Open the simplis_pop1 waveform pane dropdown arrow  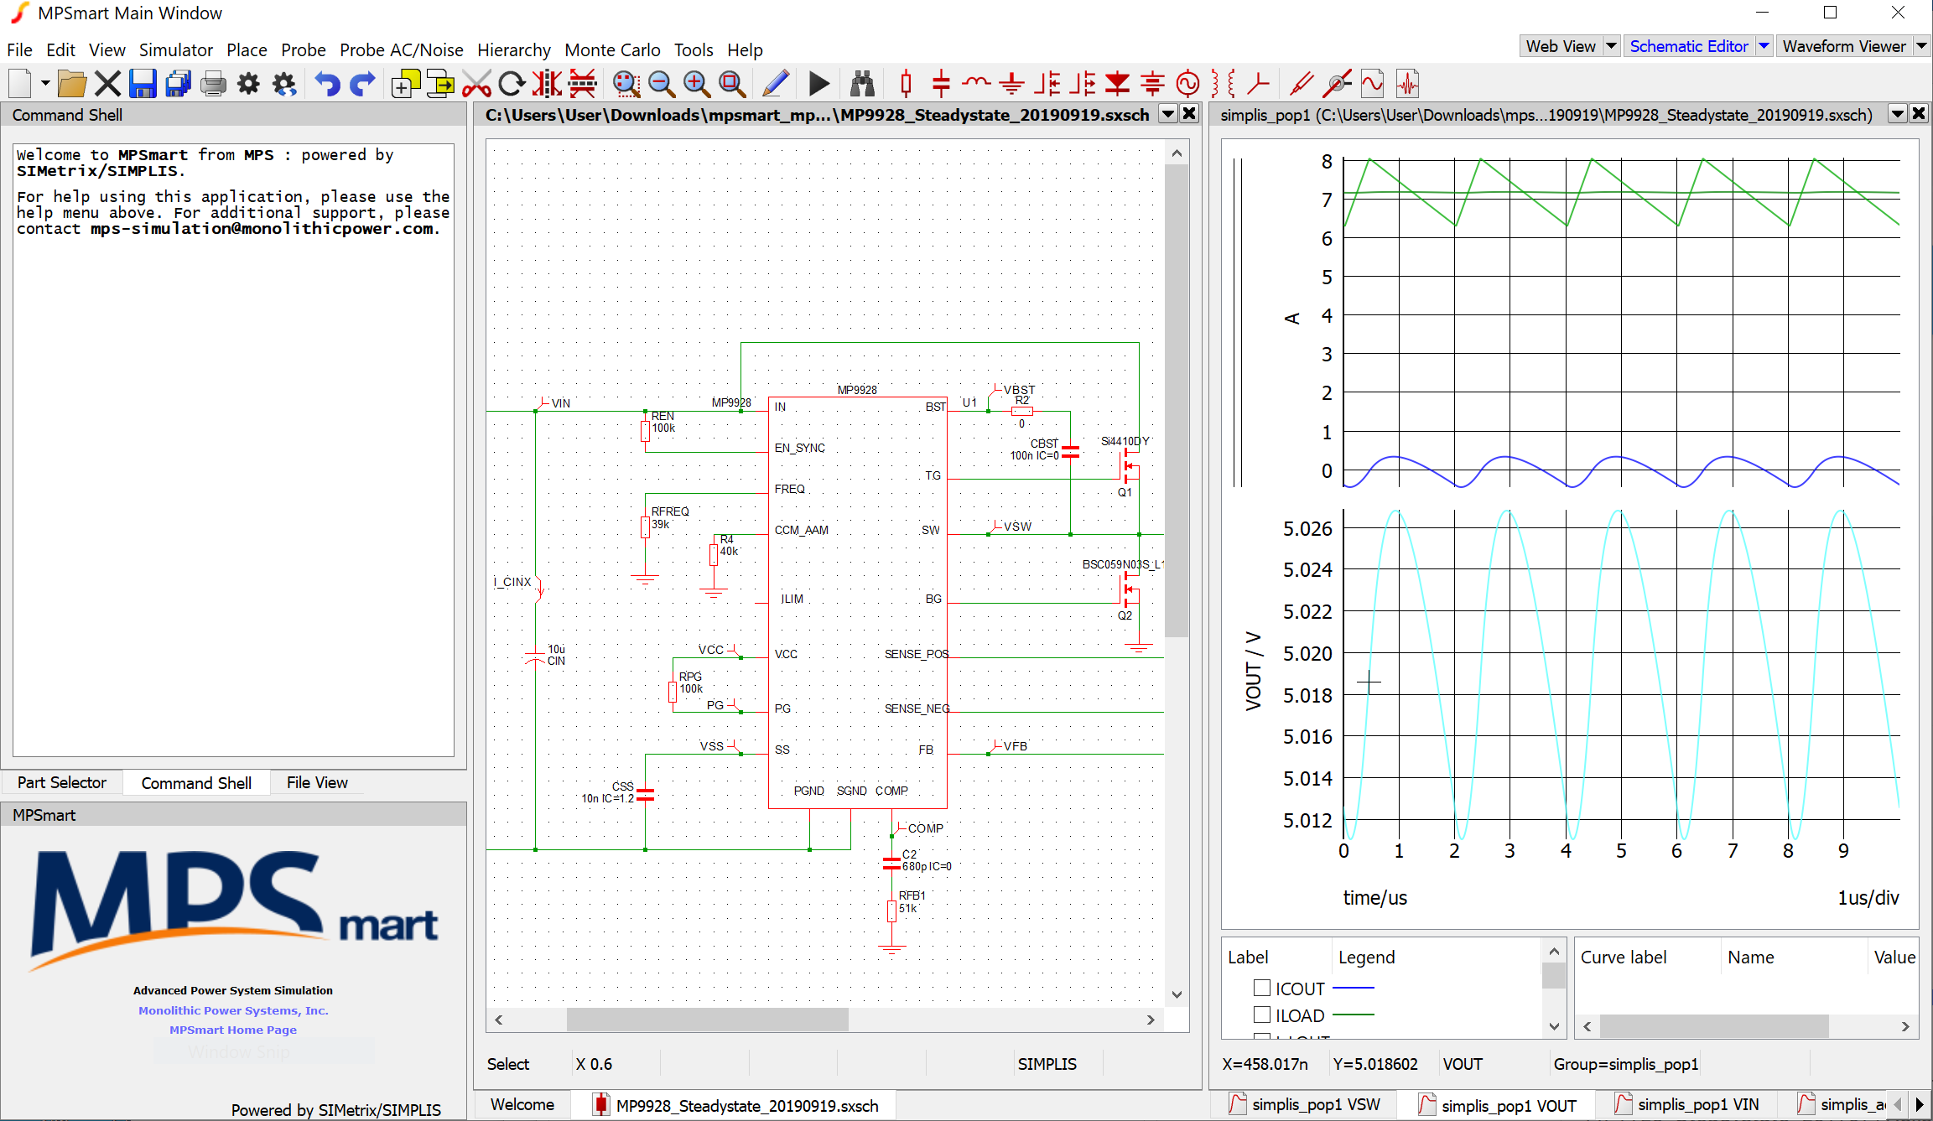(x=1897, y=114)
